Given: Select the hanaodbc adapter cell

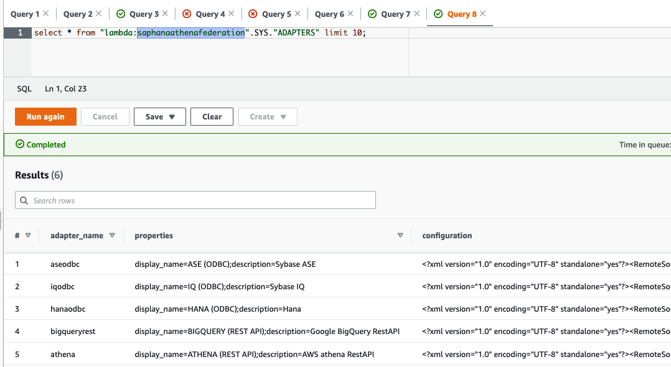Looking at the screenshot, I should click(x=68, y=309).
